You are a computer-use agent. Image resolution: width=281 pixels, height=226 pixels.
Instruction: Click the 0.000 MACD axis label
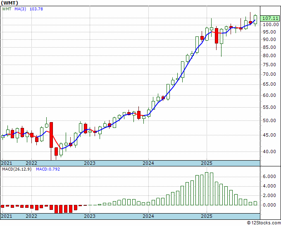coord(269,205)
